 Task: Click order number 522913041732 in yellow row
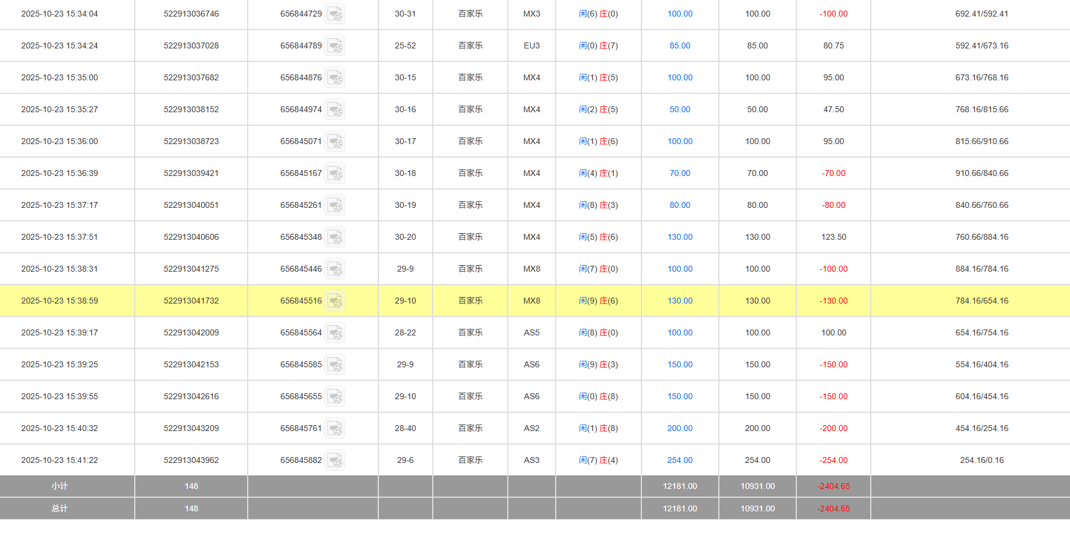(191, 301)
